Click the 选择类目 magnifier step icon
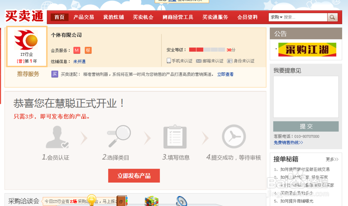Screen dimensions: 348x206 (119, 136)
